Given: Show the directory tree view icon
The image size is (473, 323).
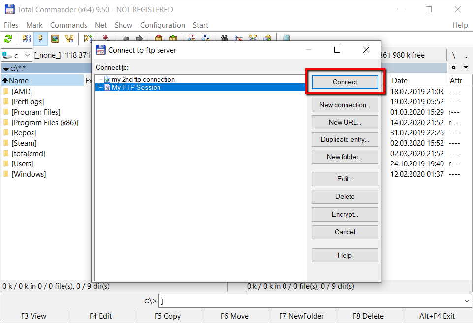Looking at the screenshot, I should pyautogui.click(x=69, y=38).
